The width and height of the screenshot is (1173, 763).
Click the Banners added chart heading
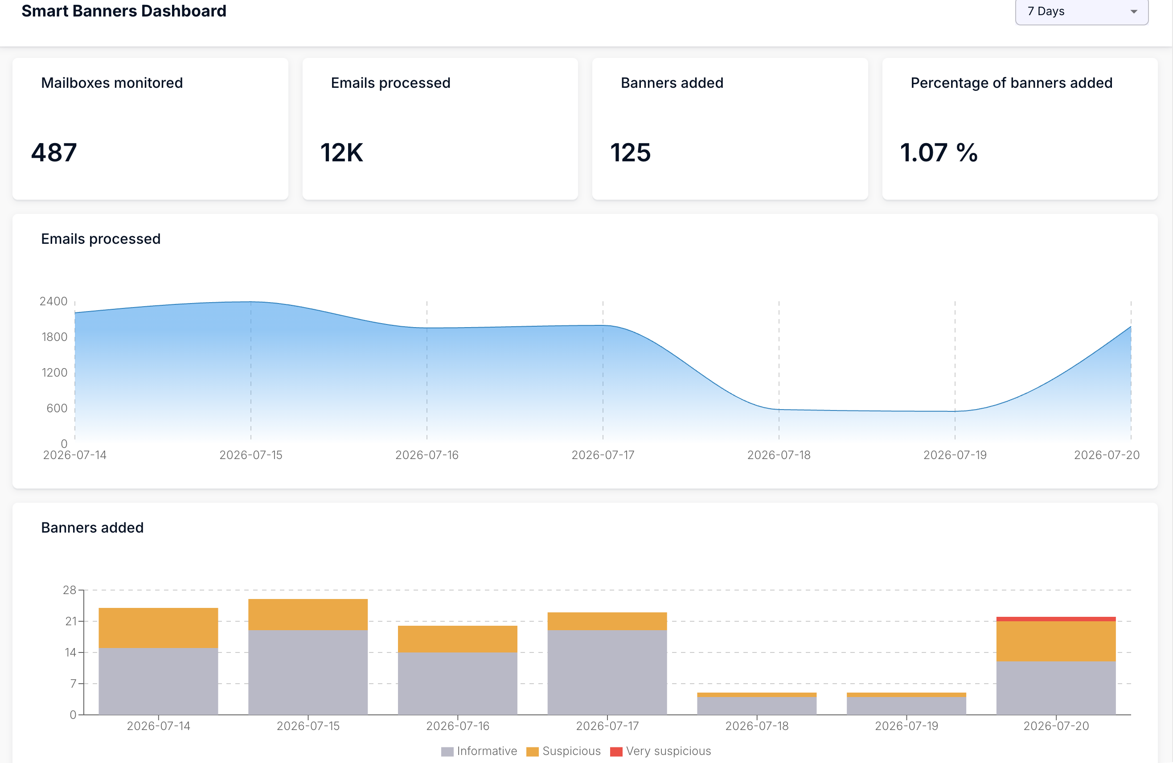coord(92,528)
